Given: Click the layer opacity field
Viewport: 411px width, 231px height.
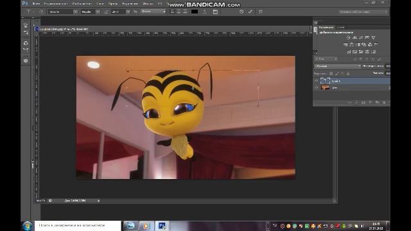Looking at the screenshot, I should pos(388,66).
